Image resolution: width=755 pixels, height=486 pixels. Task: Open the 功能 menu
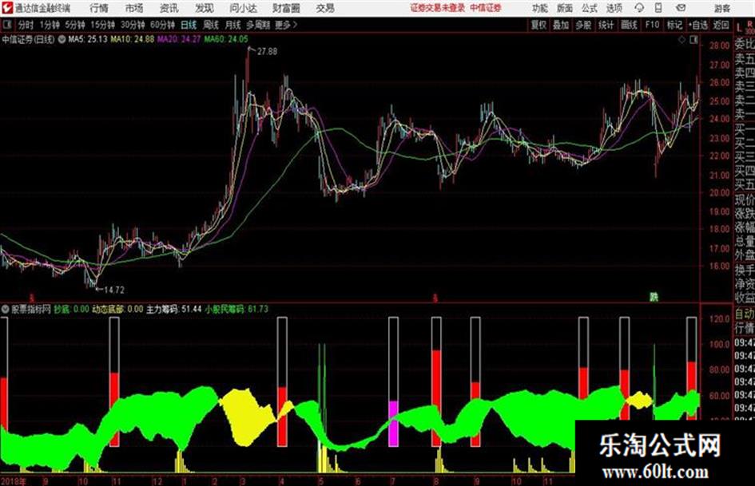click(x=540, y=8)
